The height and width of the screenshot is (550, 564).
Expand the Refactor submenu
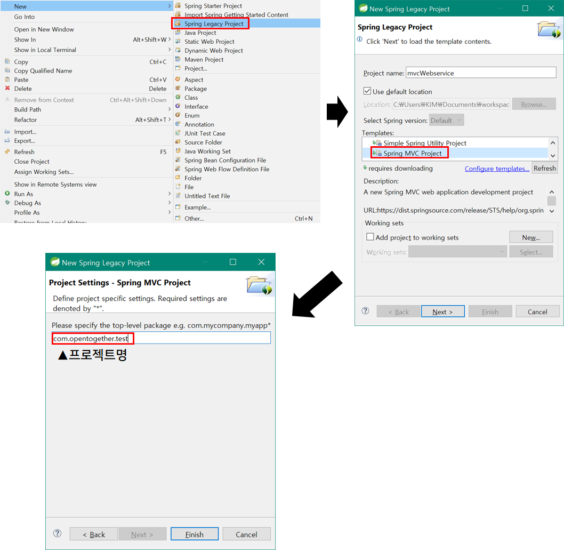tap(170, 119)
